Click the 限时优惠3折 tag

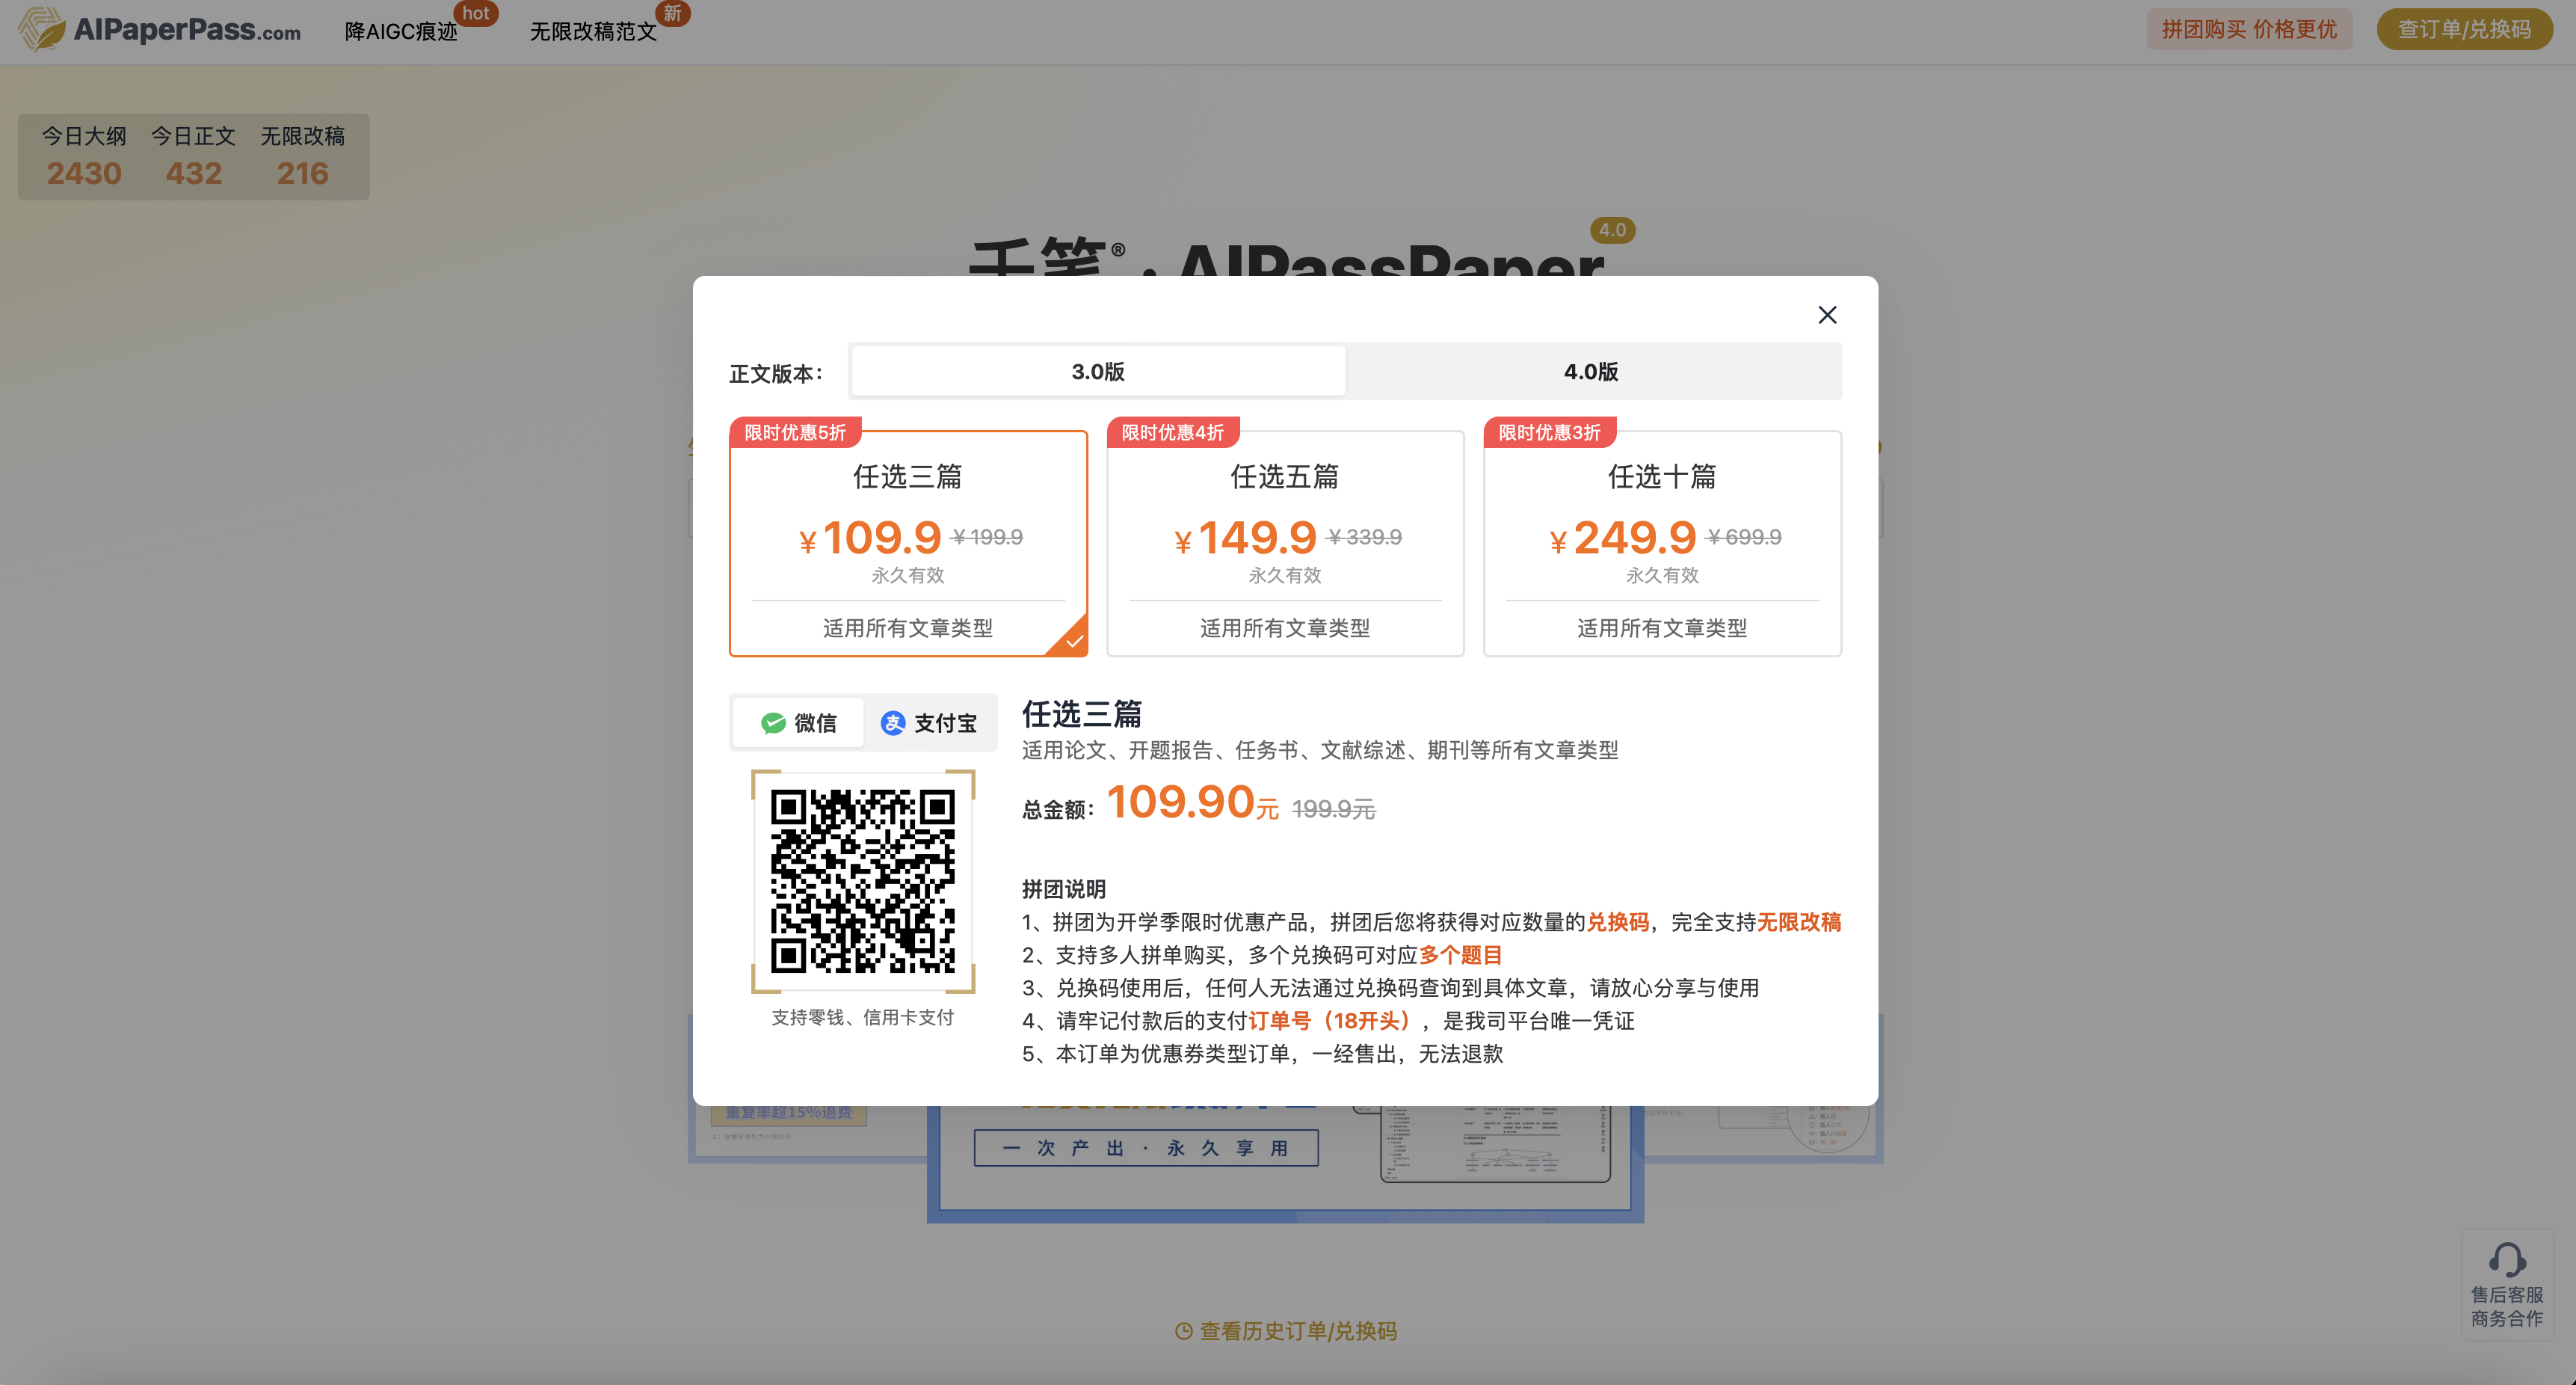1549,432
